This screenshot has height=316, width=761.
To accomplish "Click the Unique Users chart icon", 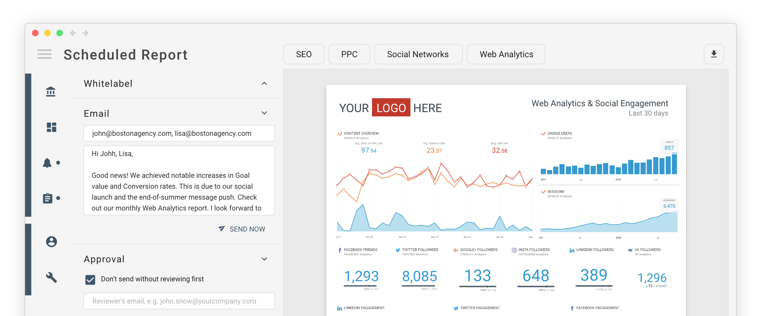I will click(543, 134).
